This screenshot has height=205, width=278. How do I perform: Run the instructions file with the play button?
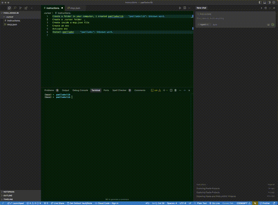coord(180,8)
